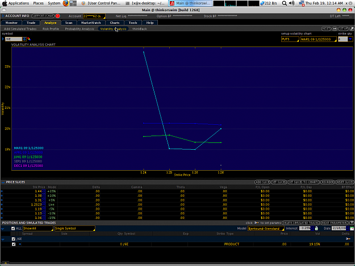
Task: Open the Bjerksund-Stensland model dropdown
Action: 266,229
